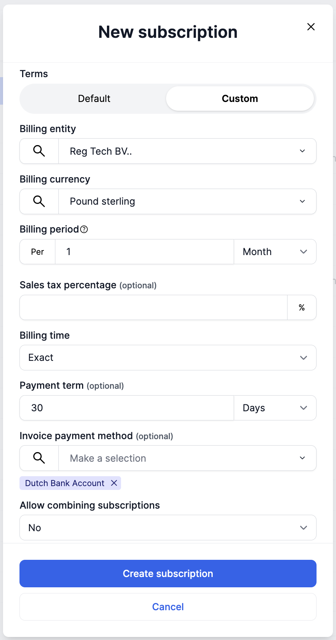Viewport: 336px width, 640px height.
Task: Click the percent sign suffix
Action: (302, 307)
